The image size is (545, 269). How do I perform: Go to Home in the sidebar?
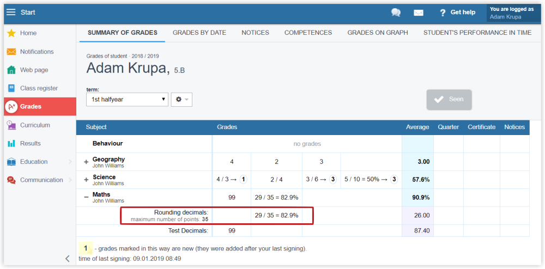click(28, 33)
